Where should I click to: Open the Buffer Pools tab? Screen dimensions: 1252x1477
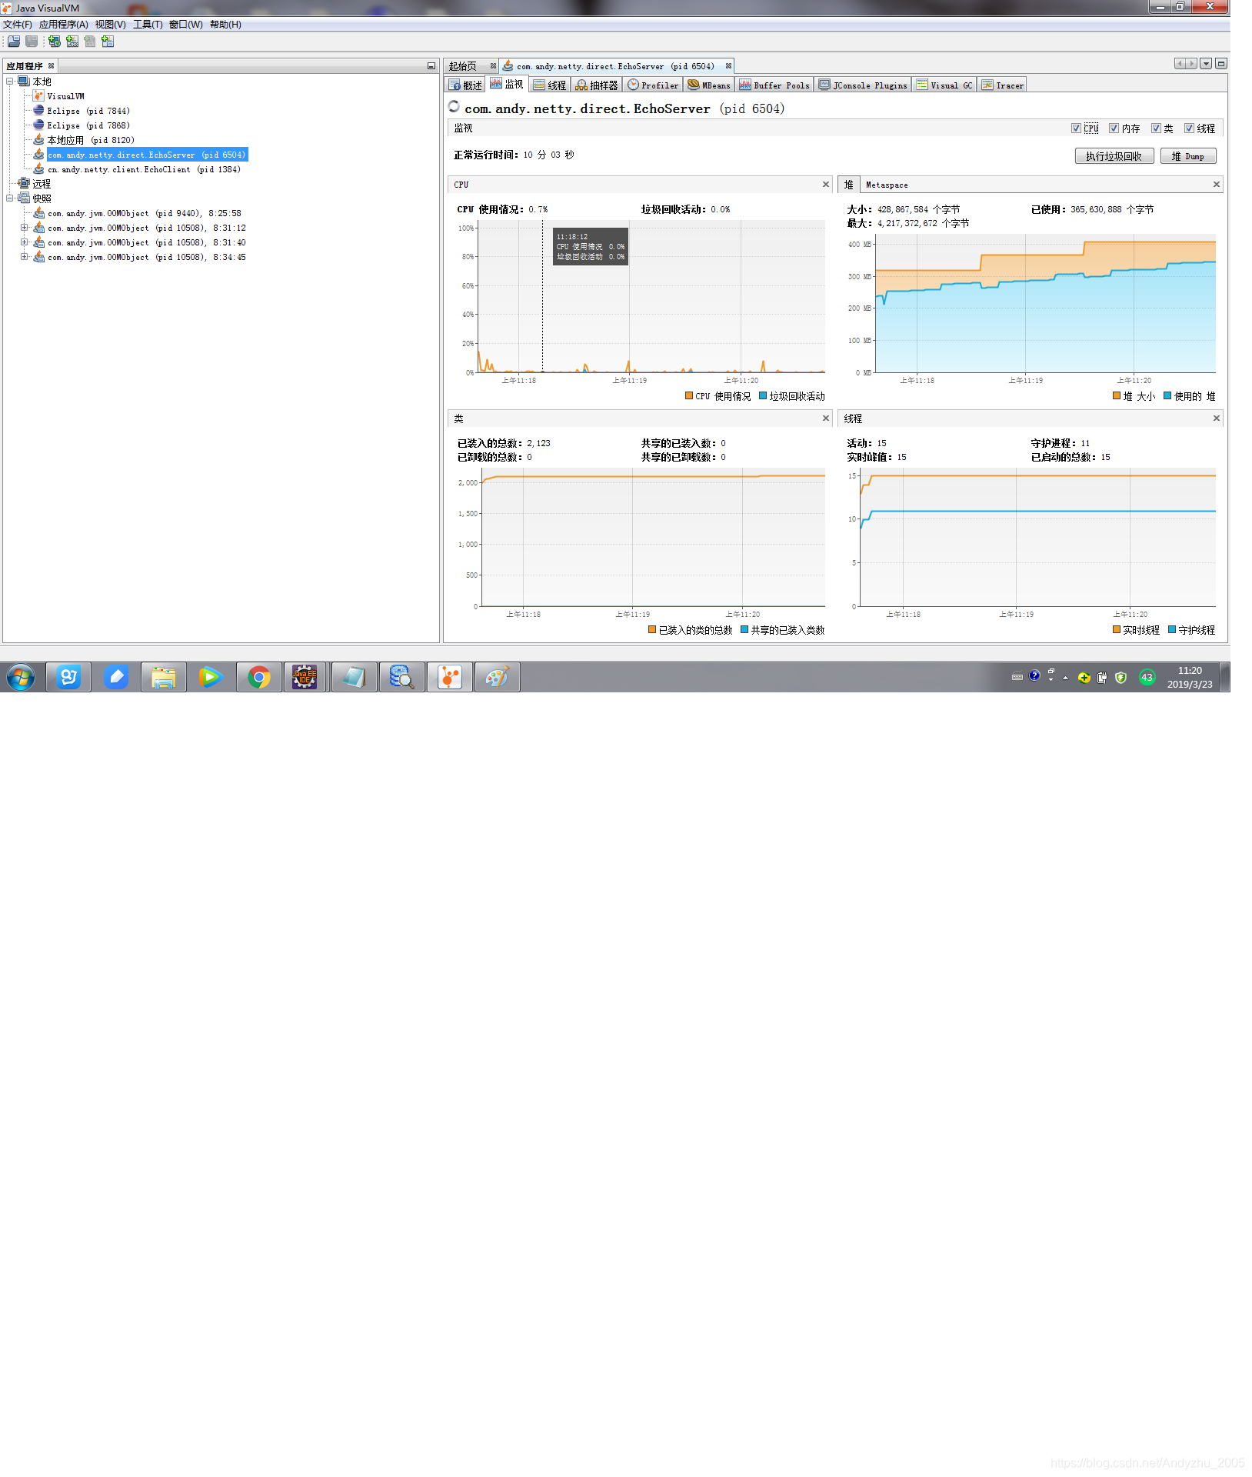774,85
